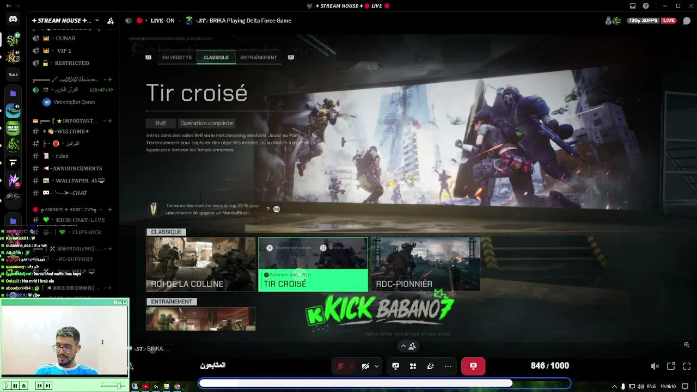Open network icon in system tray
The height and width of the screenshot is (392, 697).
point(633,387)
